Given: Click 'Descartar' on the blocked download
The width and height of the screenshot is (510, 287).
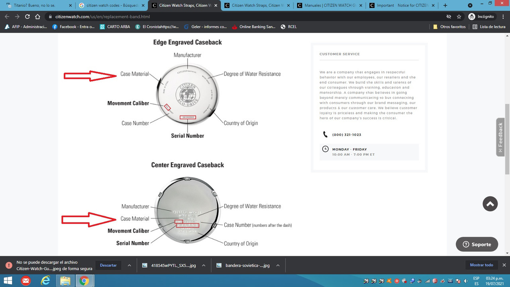Looking at the screenshot, I should 108,265.
